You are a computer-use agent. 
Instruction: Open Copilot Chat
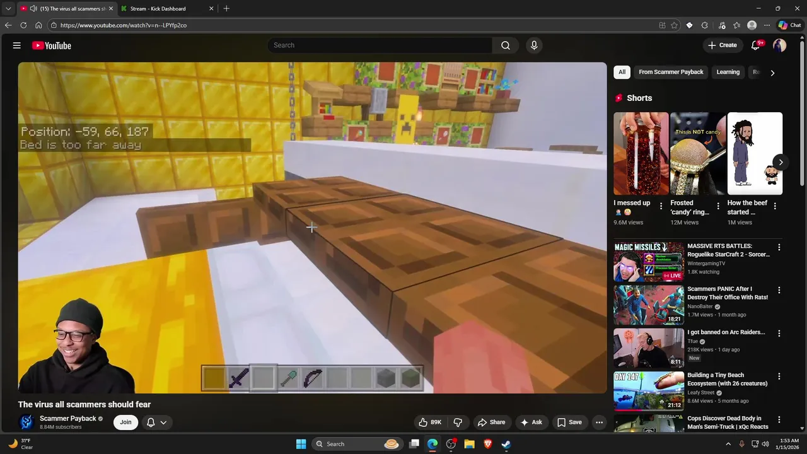[789, 25]
